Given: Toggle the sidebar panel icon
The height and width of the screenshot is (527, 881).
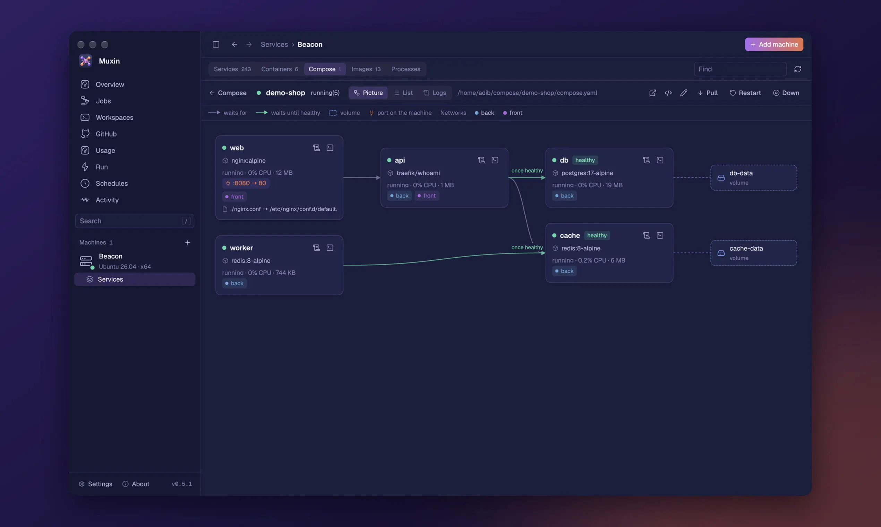Looking at the screenshot, I should pyautogui.click(x=216, y=44).
